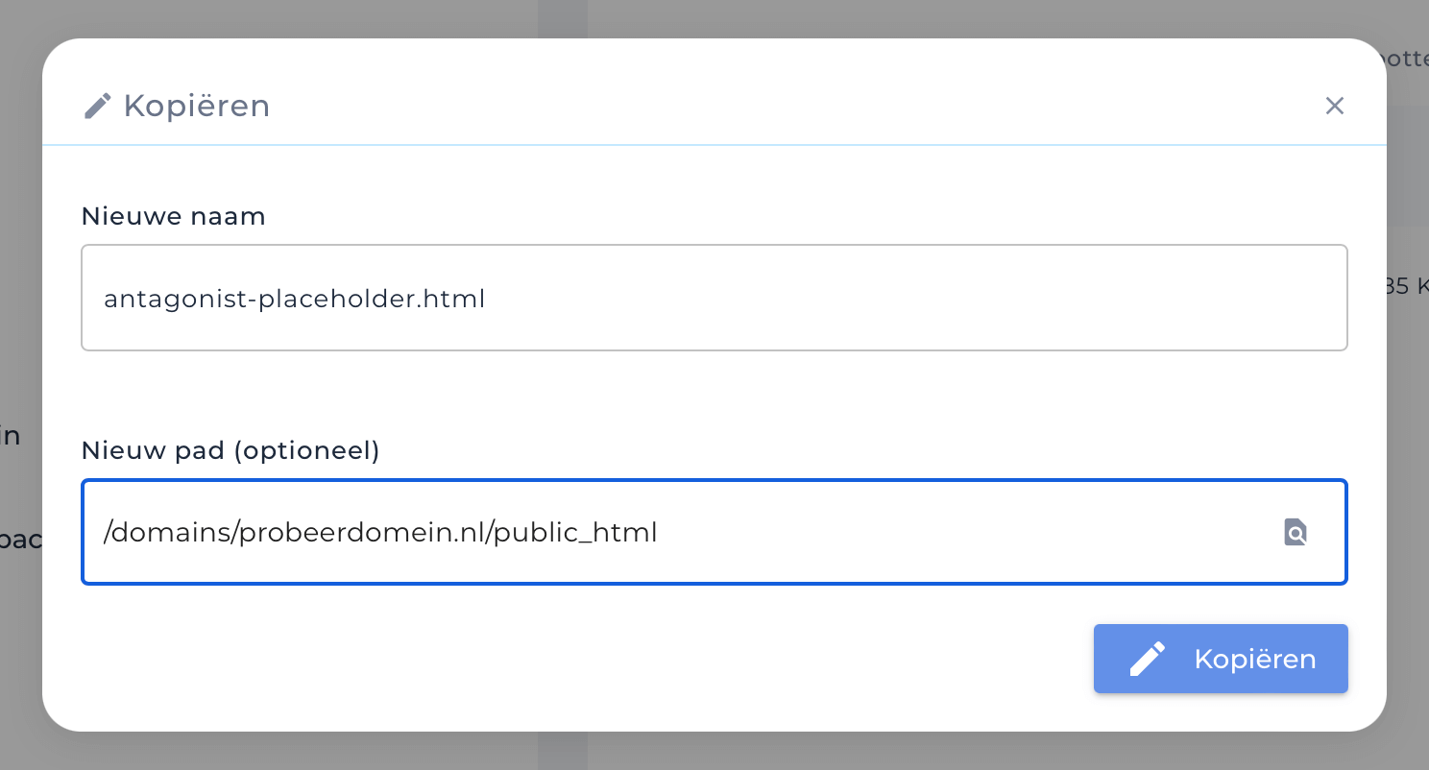The image size is (1429, 770).
Task: Dismiss the dialog with the X
Action: click(1334, 106)
